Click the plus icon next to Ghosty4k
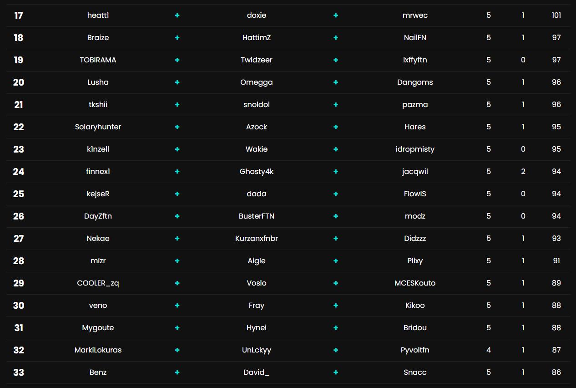576x388 pixels. pos(336,172)
